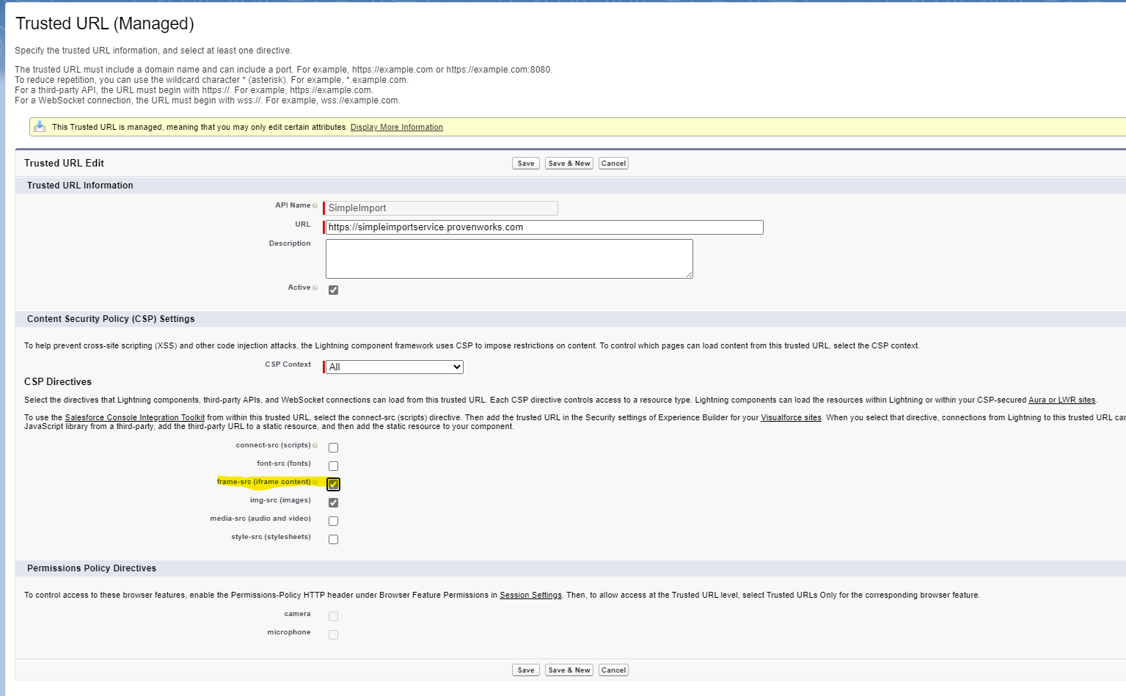
Task: Click help icon beside connect-src (scripts)
Action: click(x=315, y=446)
